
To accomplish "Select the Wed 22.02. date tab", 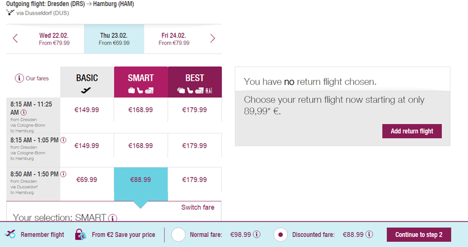I will 54,39.
